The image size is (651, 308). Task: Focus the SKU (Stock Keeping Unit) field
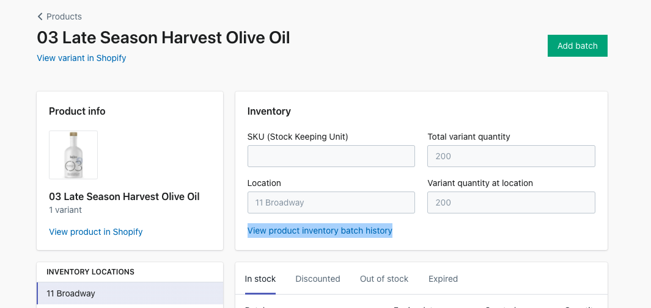click(331, 156)
